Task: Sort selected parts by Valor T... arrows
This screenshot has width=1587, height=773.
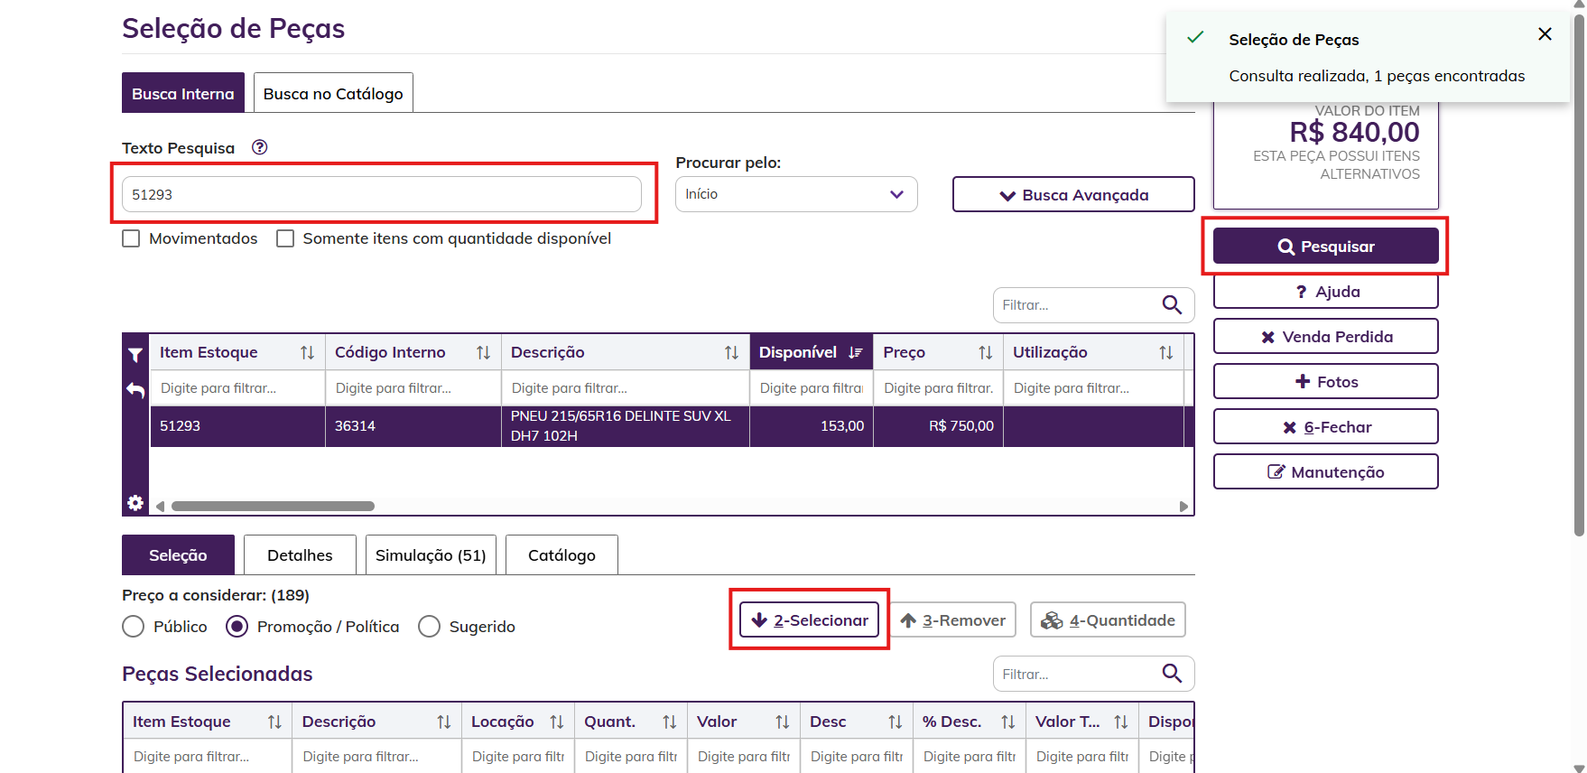Action: tap(1120, 722)
